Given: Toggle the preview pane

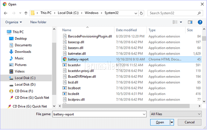Looking at the screenshot, I should [x=190, y=22].
